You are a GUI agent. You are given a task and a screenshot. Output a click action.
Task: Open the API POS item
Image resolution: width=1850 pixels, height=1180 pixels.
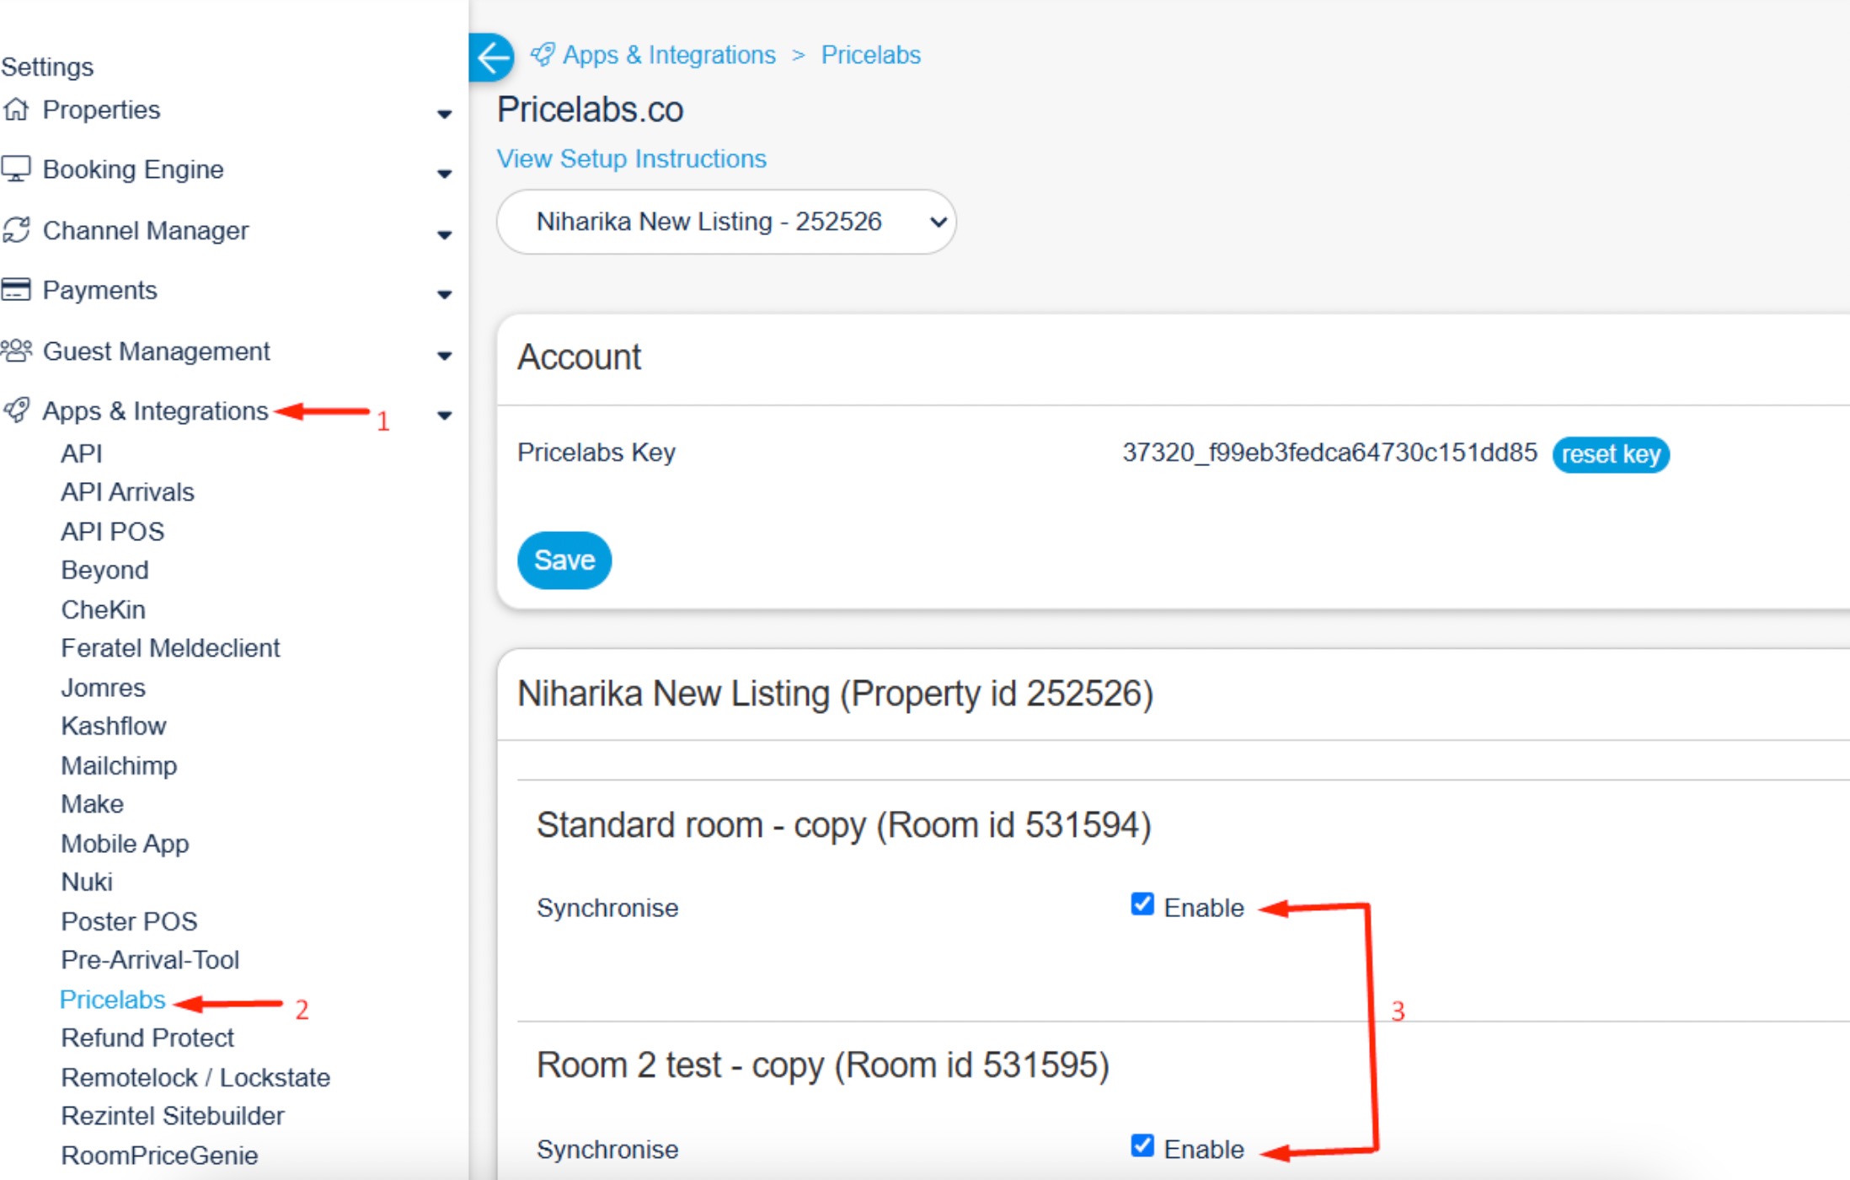tap(113, 531)
